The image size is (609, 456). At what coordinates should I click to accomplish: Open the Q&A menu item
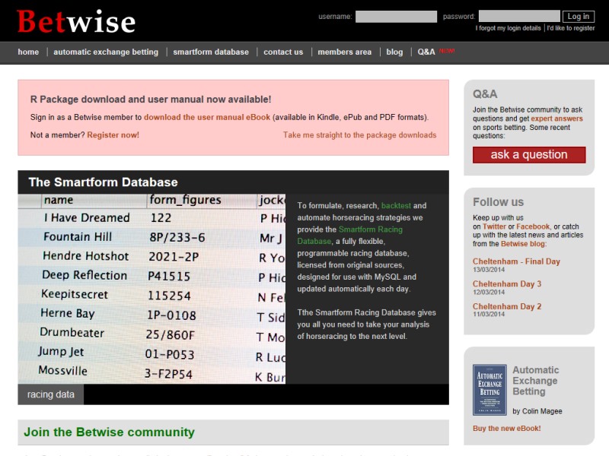[426, 52]
